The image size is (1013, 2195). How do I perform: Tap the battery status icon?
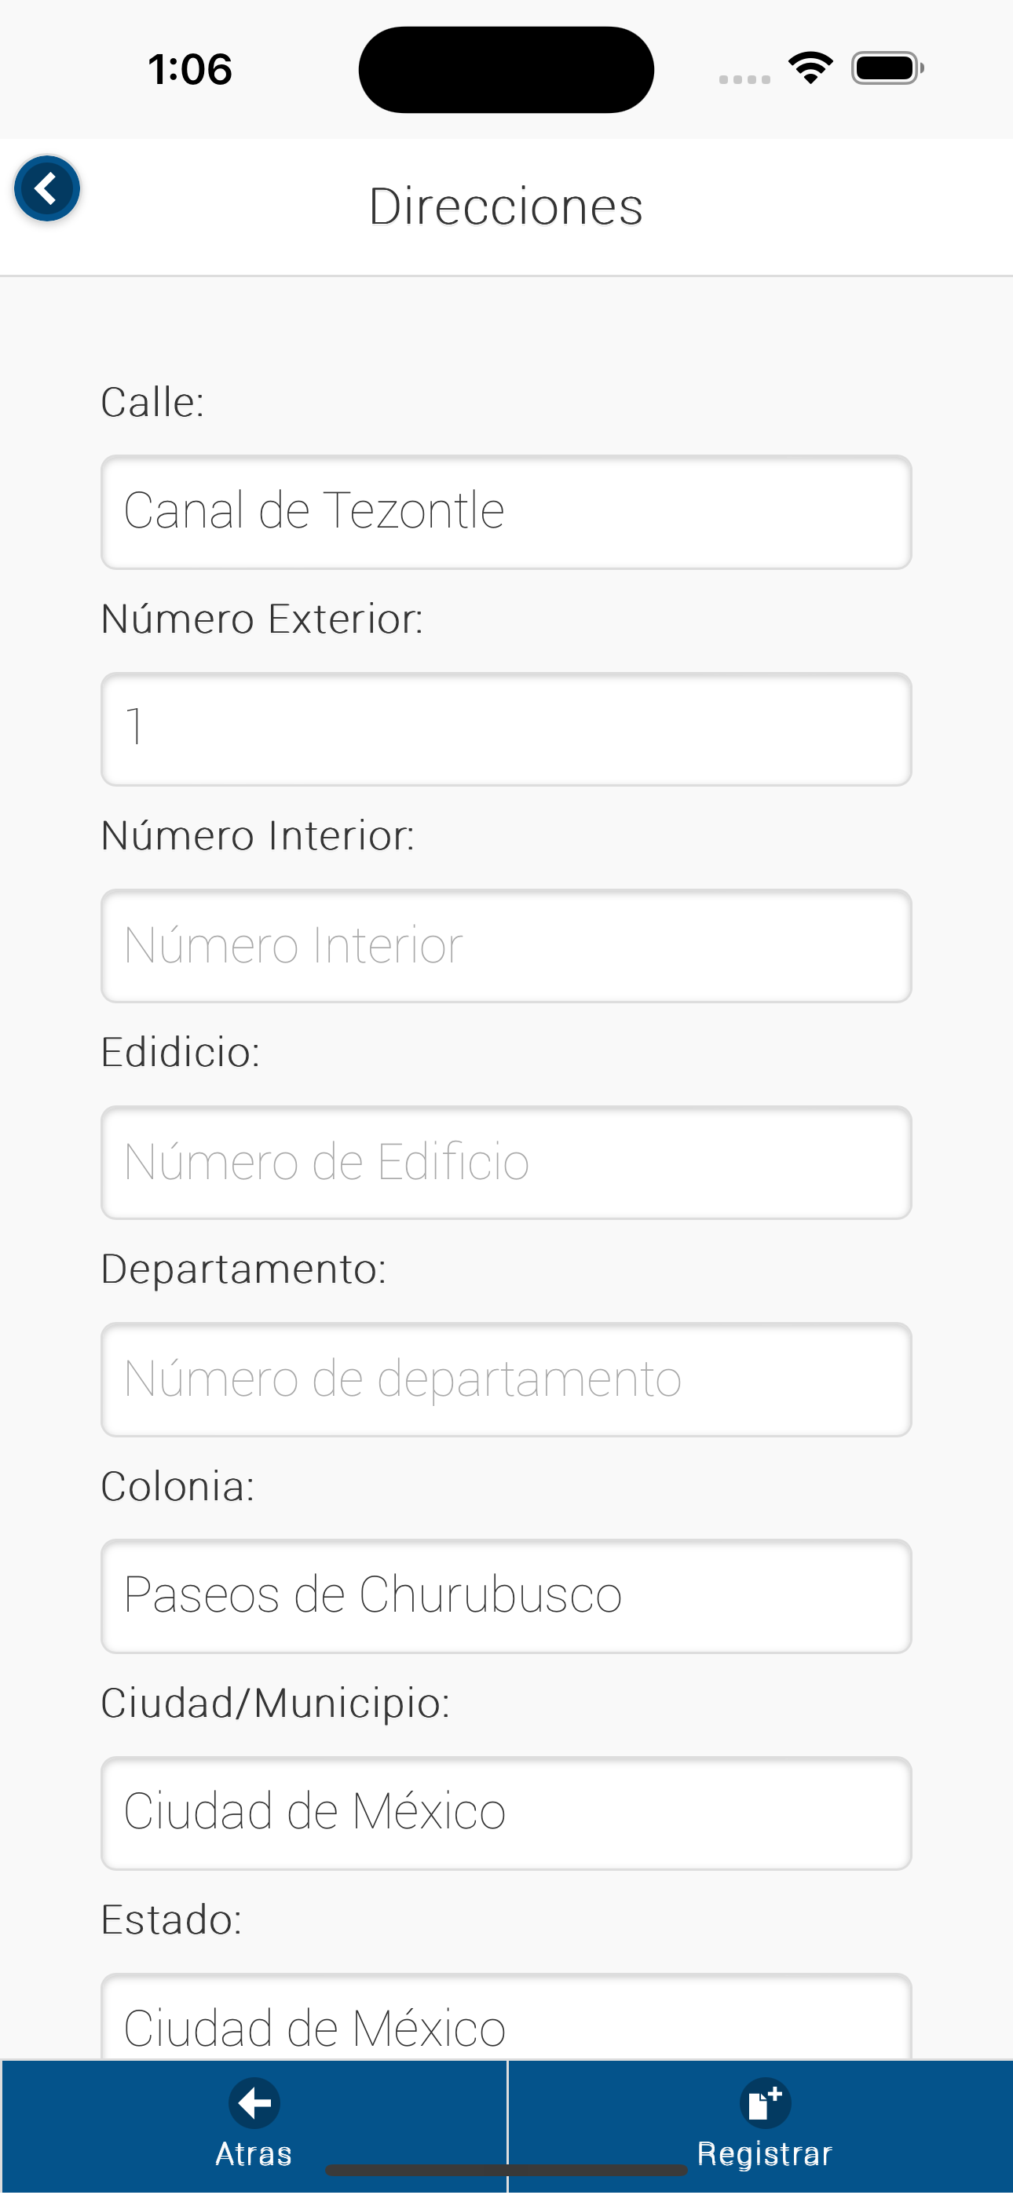point(887,68)
